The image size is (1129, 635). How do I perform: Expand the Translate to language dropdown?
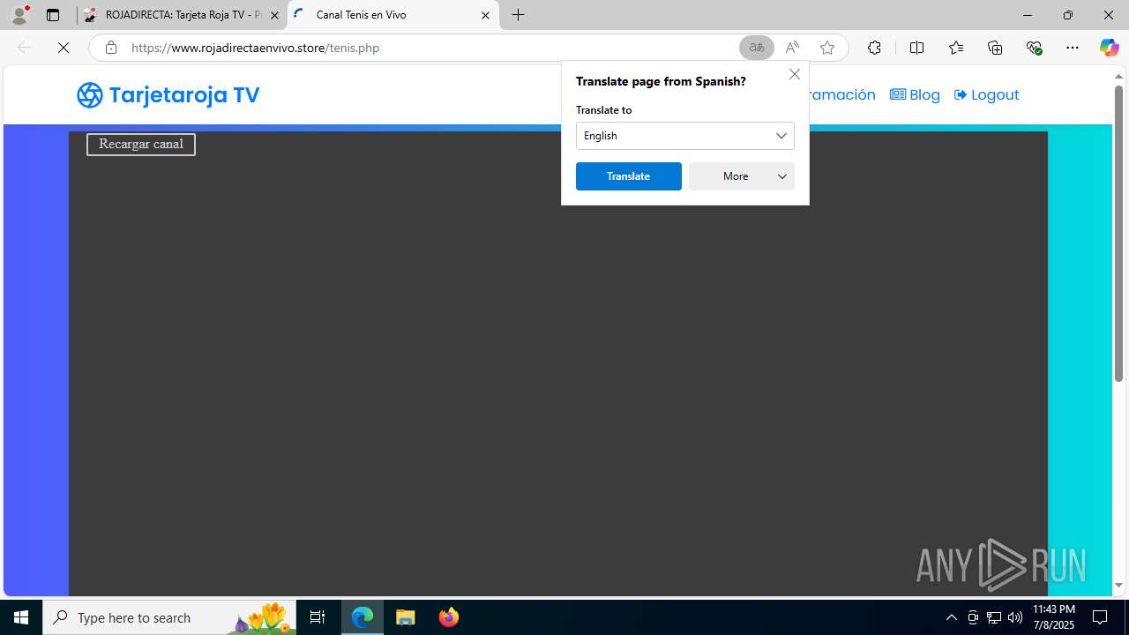point(685,136)
